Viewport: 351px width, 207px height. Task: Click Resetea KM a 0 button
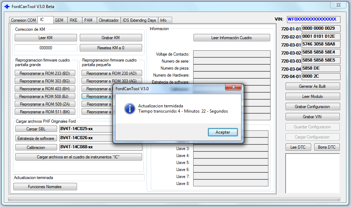point(111,48)
